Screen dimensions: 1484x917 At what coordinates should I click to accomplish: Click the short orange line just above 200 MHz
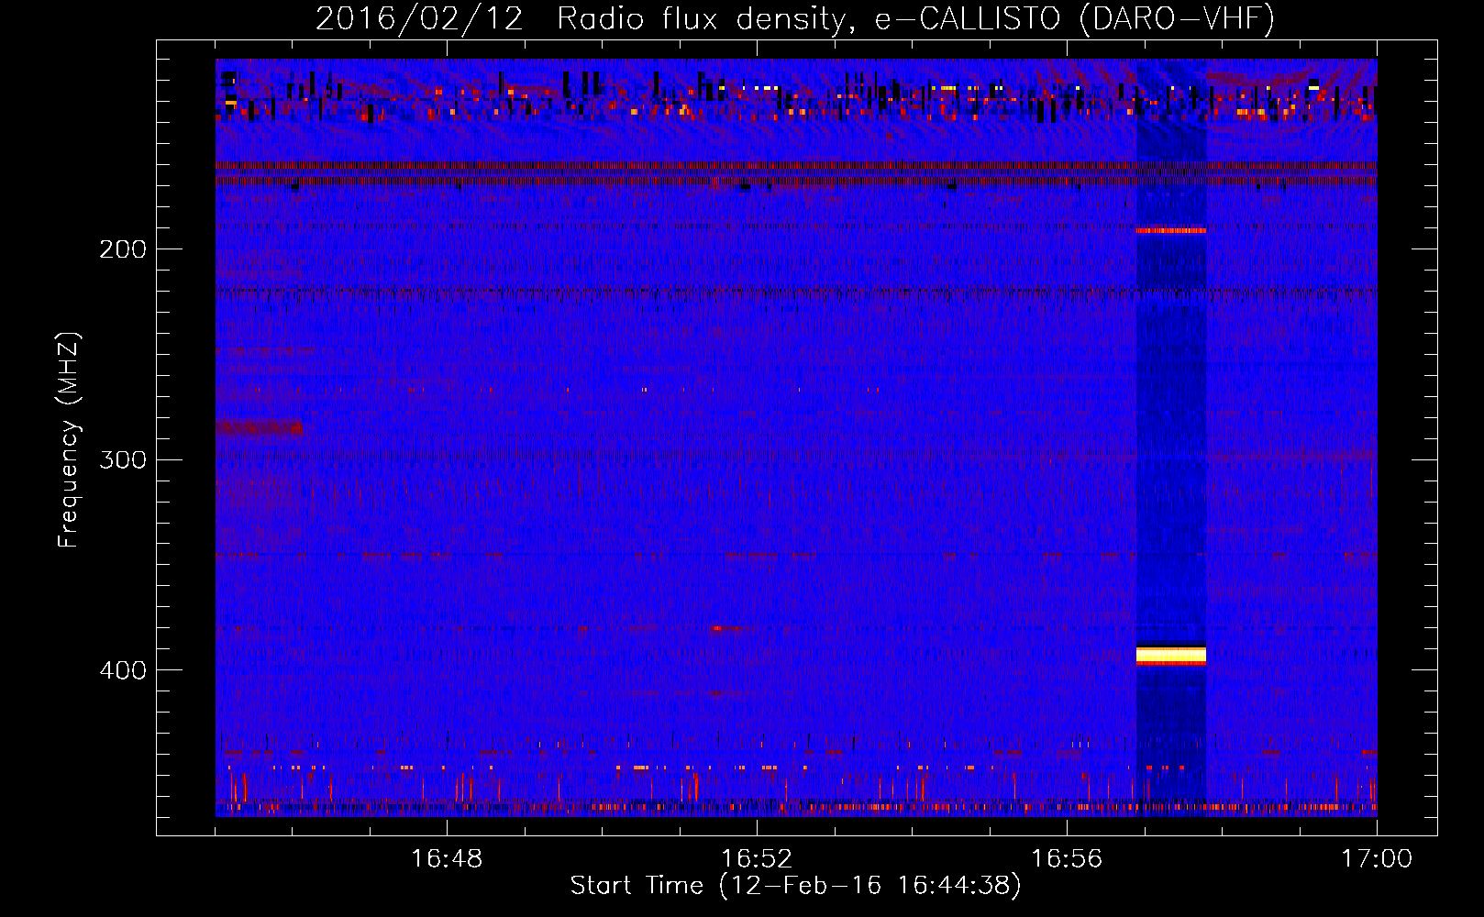tap(1171, 230)
